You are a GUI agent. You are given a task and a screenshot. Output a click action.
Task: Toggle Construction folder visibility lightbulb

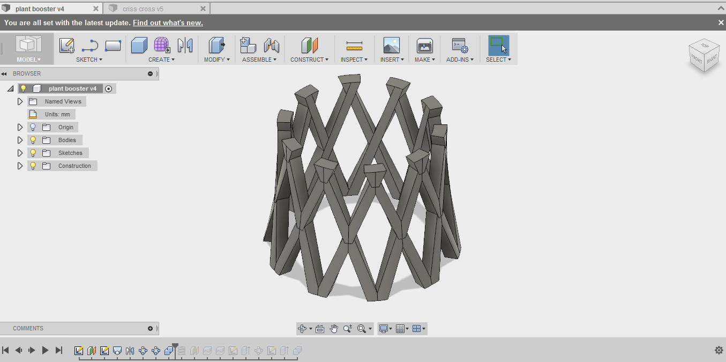33,166
